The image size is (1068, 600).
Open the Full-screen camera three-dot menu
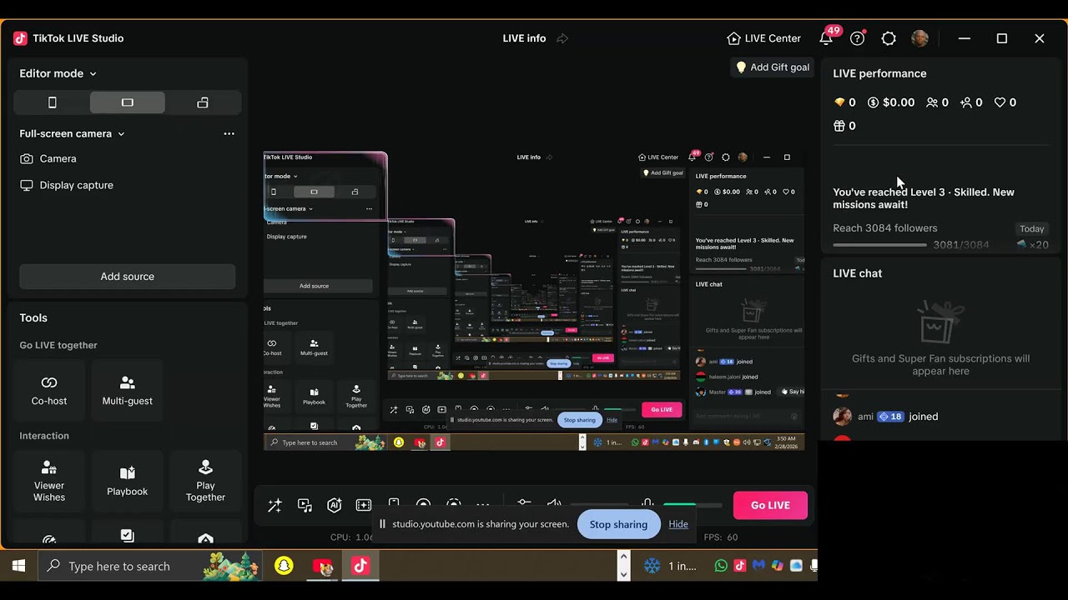pos(229,133)
